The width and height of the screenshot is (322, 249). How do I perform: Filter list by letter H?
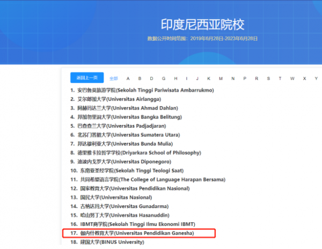pyautogui.click(x=174, y=78)
